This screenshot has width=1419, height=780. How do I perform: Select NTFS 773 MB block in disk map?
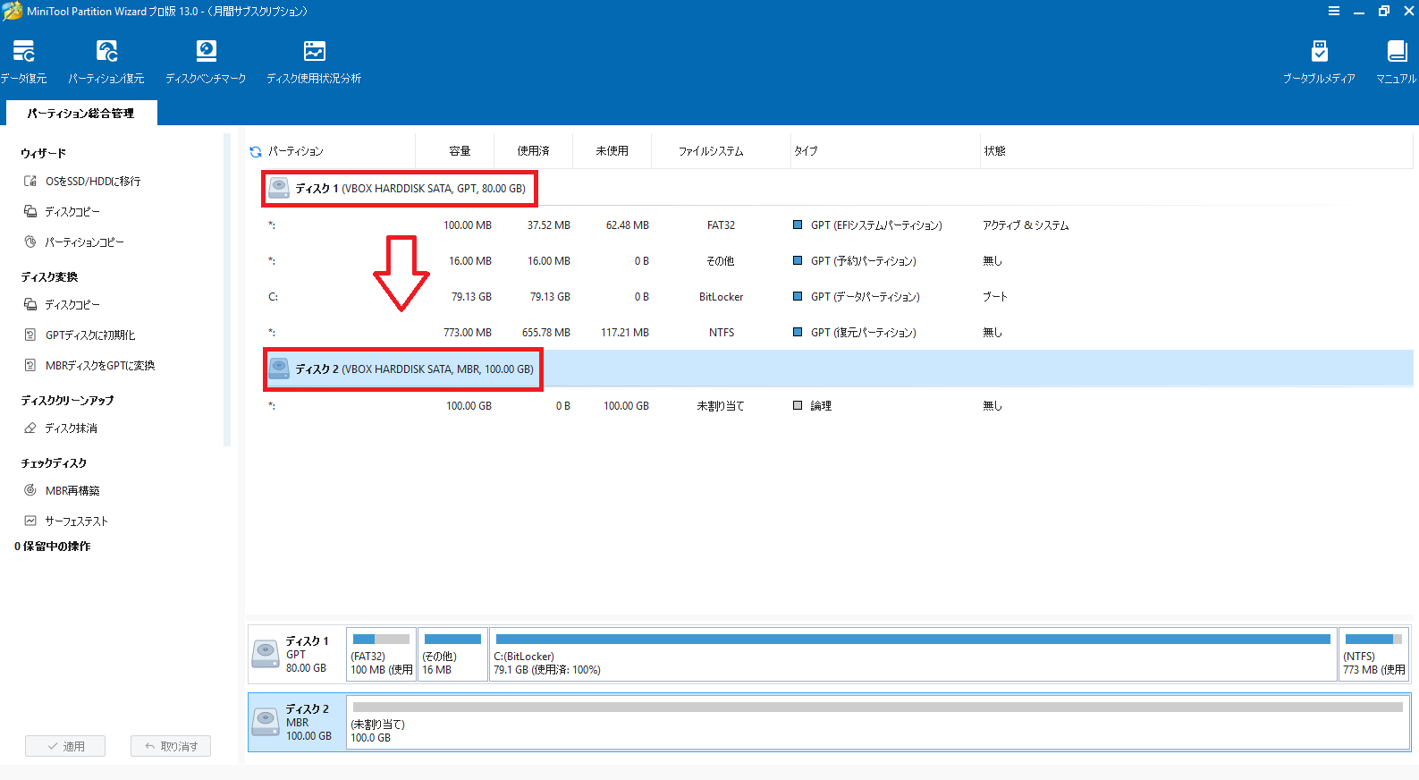click(1373, 654)
